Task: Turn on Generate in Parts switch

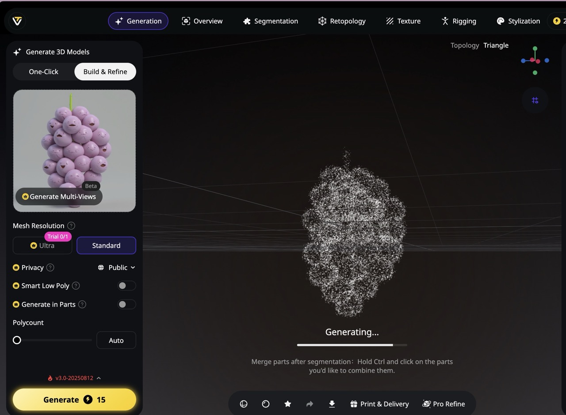Action: (126, 304)
